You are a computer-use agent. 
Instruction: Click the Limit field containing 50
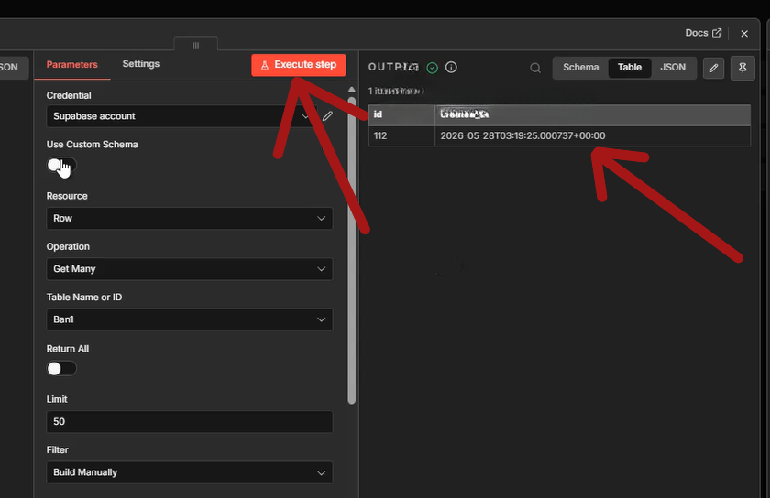(189, 421)
